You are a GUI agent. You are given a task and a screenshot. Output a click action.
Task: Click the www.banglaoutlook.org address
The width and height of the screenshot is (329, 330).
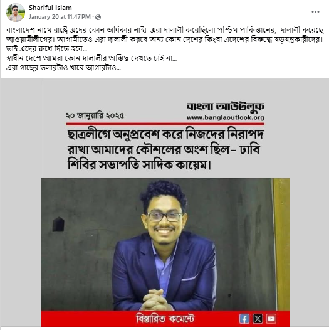(x=226, y=117)
